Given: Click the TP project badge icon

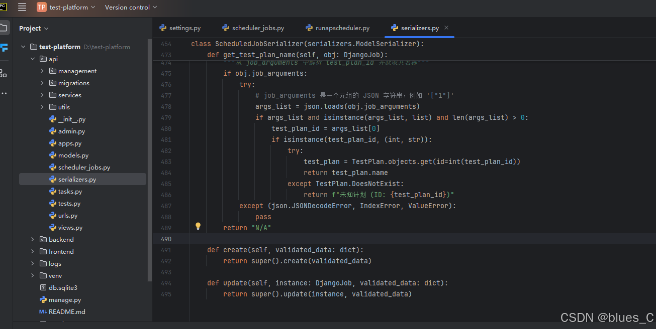Looking at the screenshot, I should (41, 7).
